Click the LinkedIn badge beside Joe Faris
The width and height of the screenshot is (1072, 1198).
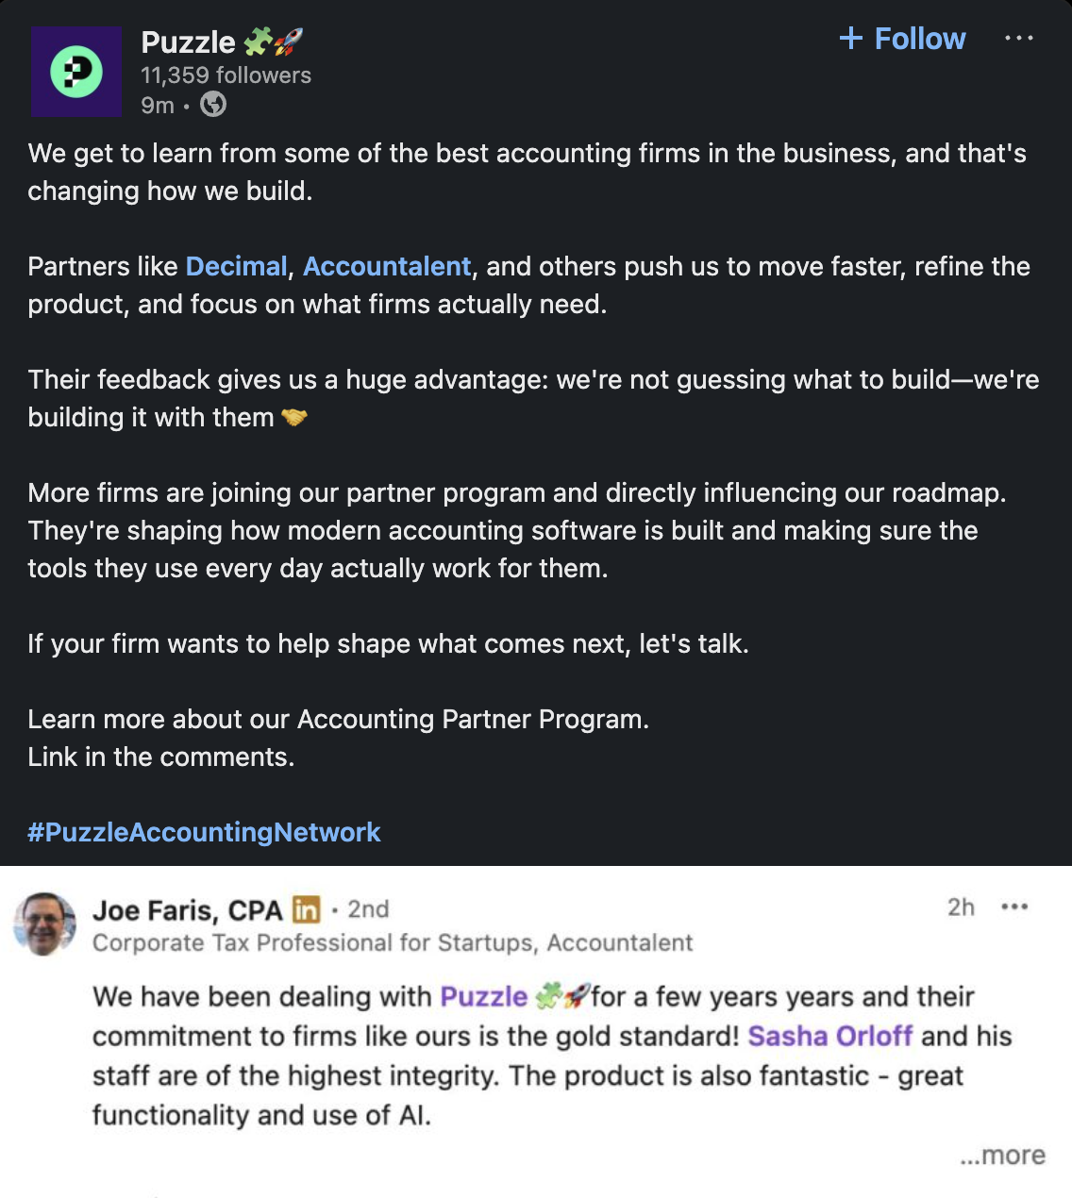(306, 909)
